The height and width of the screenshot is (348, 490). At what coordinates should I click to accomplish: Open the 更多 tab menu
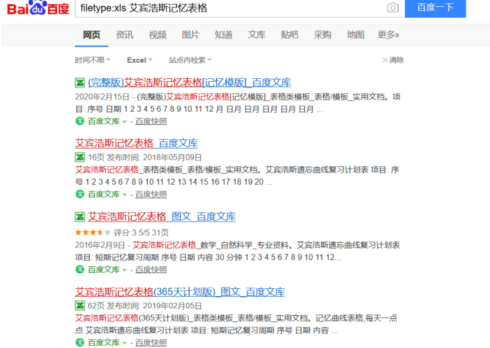click(x=388, y=35)
